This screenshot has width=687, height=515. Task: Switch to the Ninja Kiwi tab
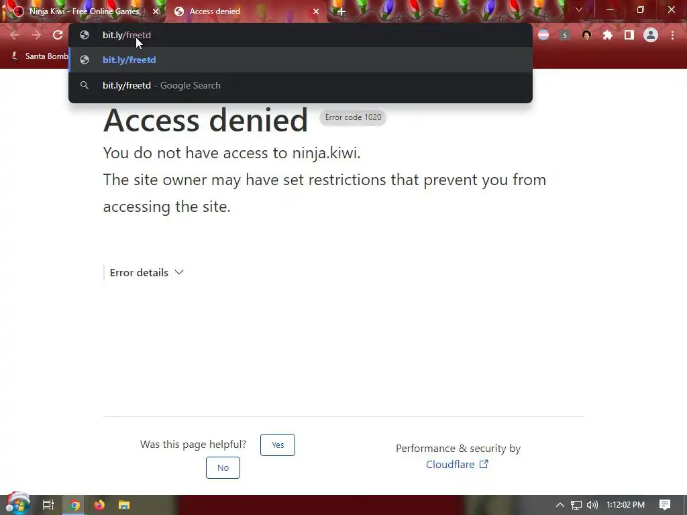[x=83, y=11]
